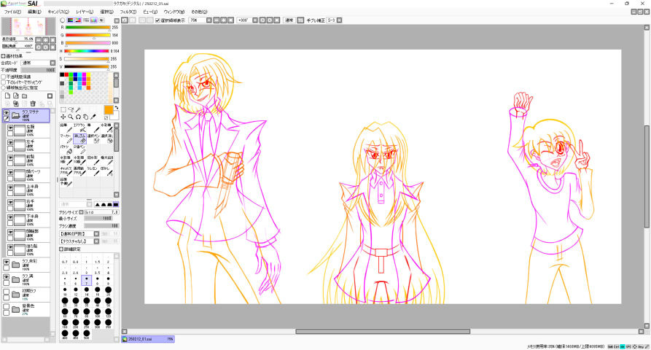Screen dimensions: 651x350
Task: Toggle the 選択範囲表示 checkbox in toolbar
Action: click(x=157, y=20)
